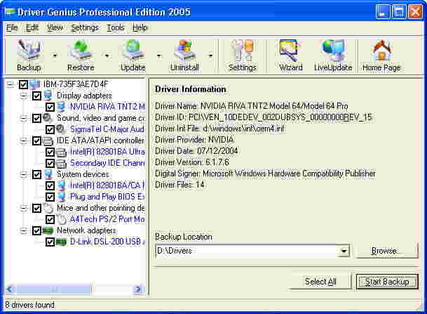Screen dimensions: 427x314
Task: Uncheck the D-Link DSL-200 USB checkbox
Action: [x=50, y=242]
